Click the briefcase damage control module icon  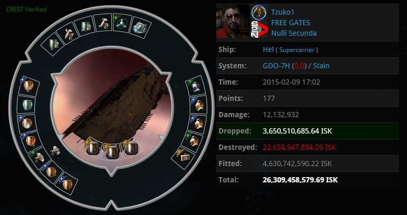click(x=184, y=156)
